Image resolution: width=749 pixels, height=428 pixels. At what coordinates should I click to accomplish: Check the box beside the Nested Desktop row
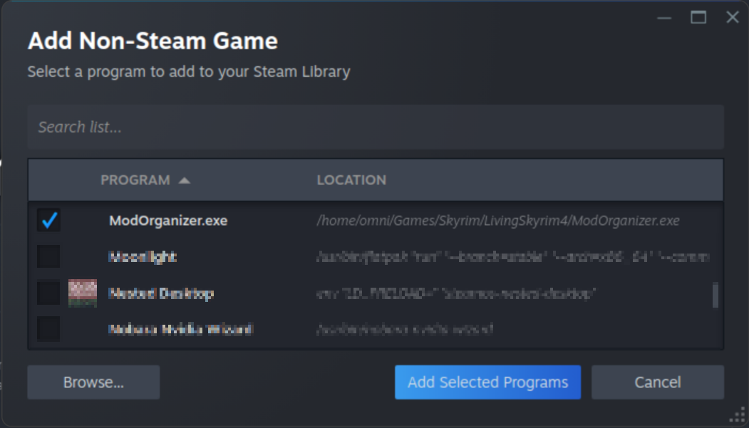click(x=48, y=293)
